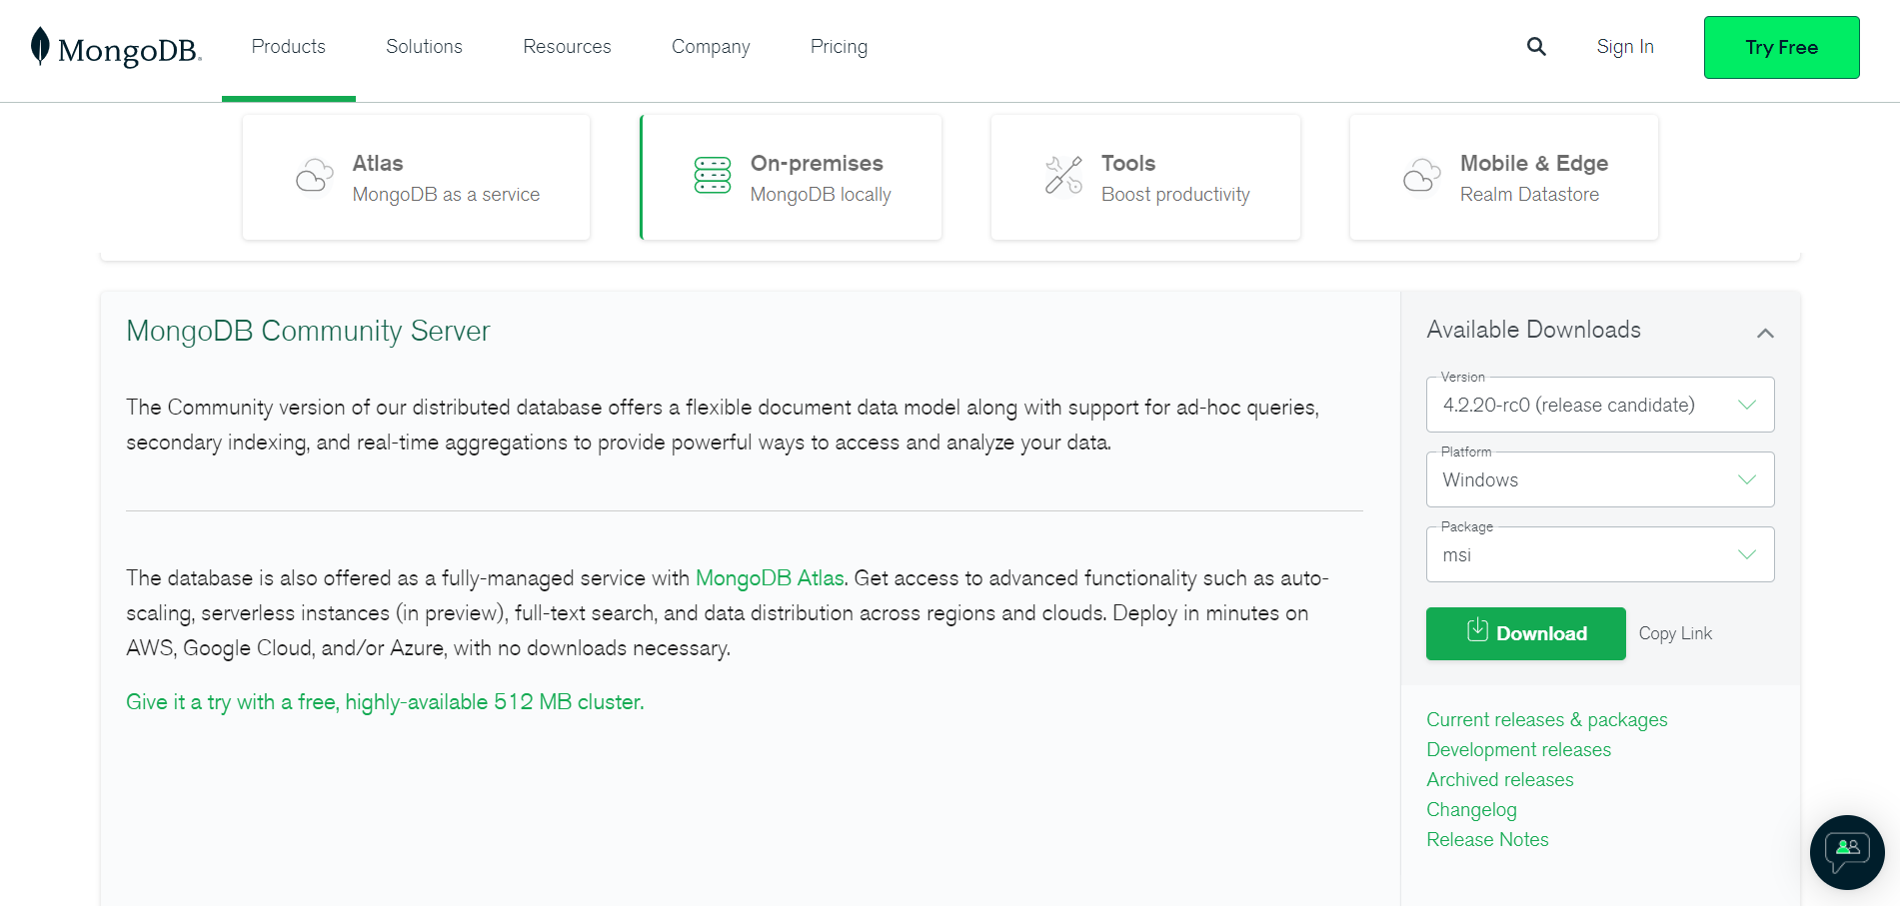Click the MongoDB Community Server heading
This screenshot has height=906, width=1900.
point(308,331)
